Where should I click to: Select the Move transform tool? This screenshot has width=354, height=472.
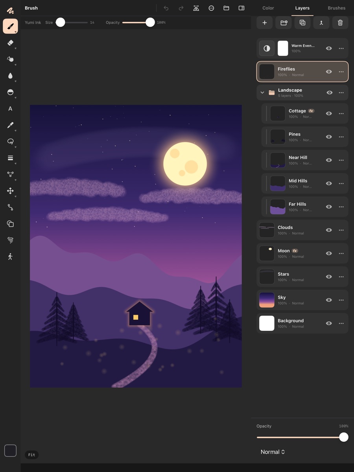[10, 191]
